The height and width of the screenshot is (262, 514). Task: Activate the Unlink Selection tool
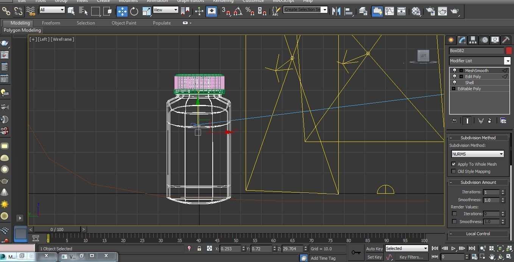point(18,11)
